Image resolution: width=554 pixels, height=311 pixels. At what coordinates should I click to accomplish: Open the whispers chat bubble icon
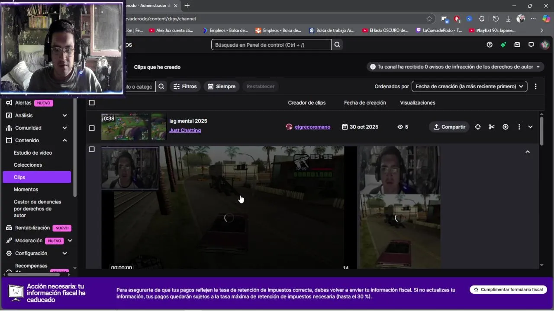[531, 45]
